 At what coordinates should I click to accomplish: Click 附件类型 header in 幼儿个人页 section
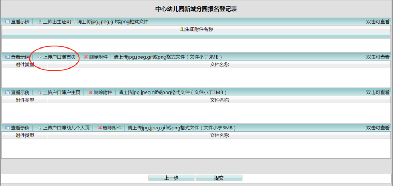tap(25, 136)
